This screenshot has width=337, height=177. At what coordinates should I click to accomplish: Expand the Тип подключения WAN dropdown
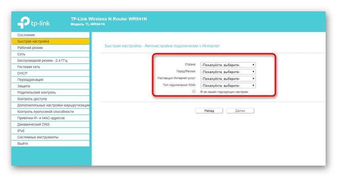[x=228, y=85]
